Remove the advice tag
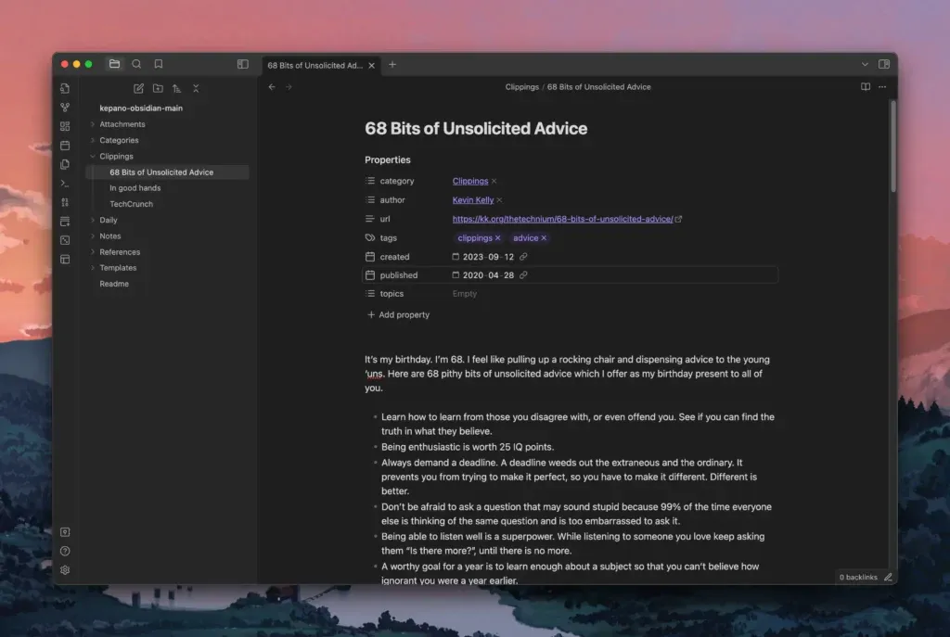Screen dimensions: 950x637 544,238
